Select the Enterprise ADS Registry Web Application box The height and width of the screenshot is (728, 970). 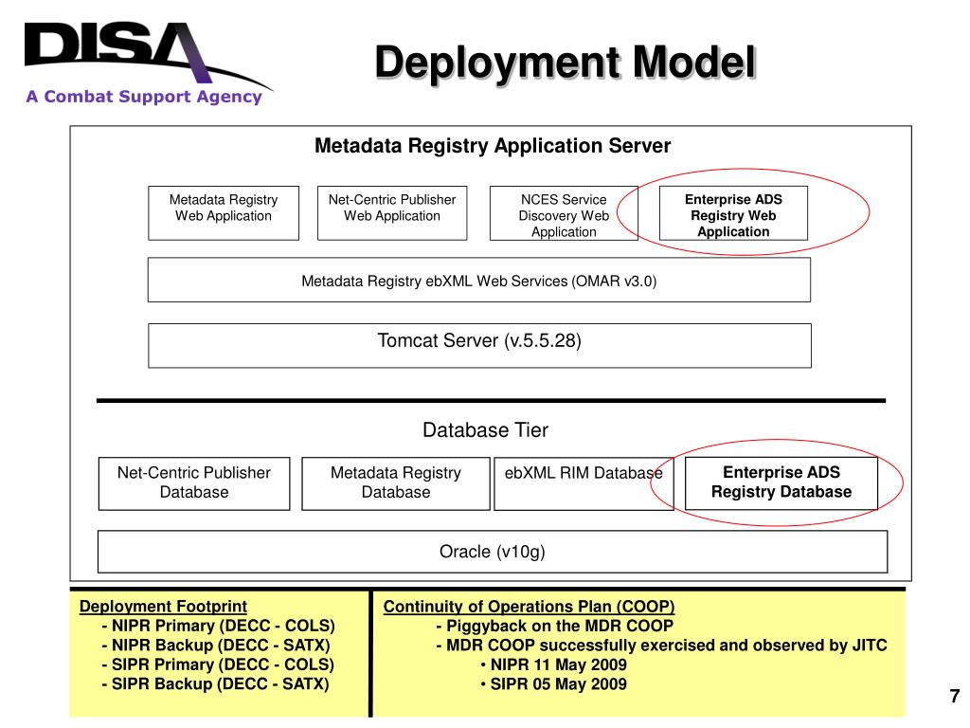[733, 213]
